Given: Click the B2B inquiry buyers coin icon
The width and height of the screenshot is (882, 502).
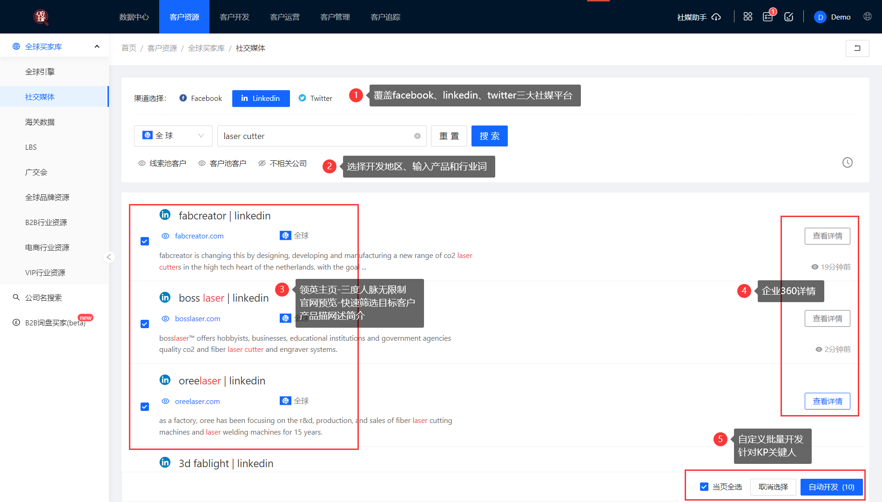Looking at the screenshot, I should pos(16,323).
